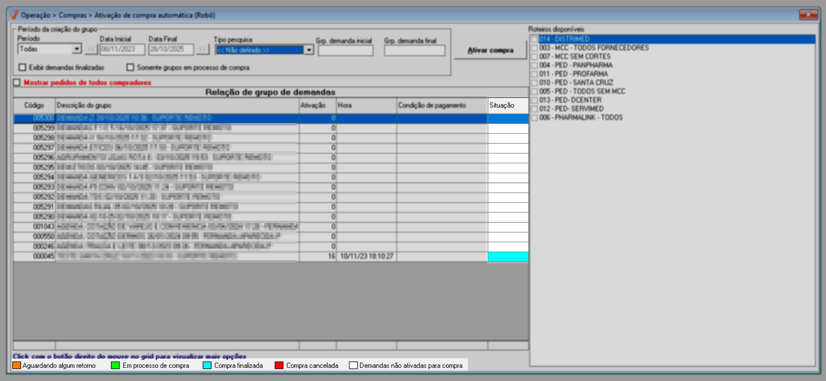Viewport: 826px width, 381px height.
Task: Click the Ativar compra button
Action: 491,50
